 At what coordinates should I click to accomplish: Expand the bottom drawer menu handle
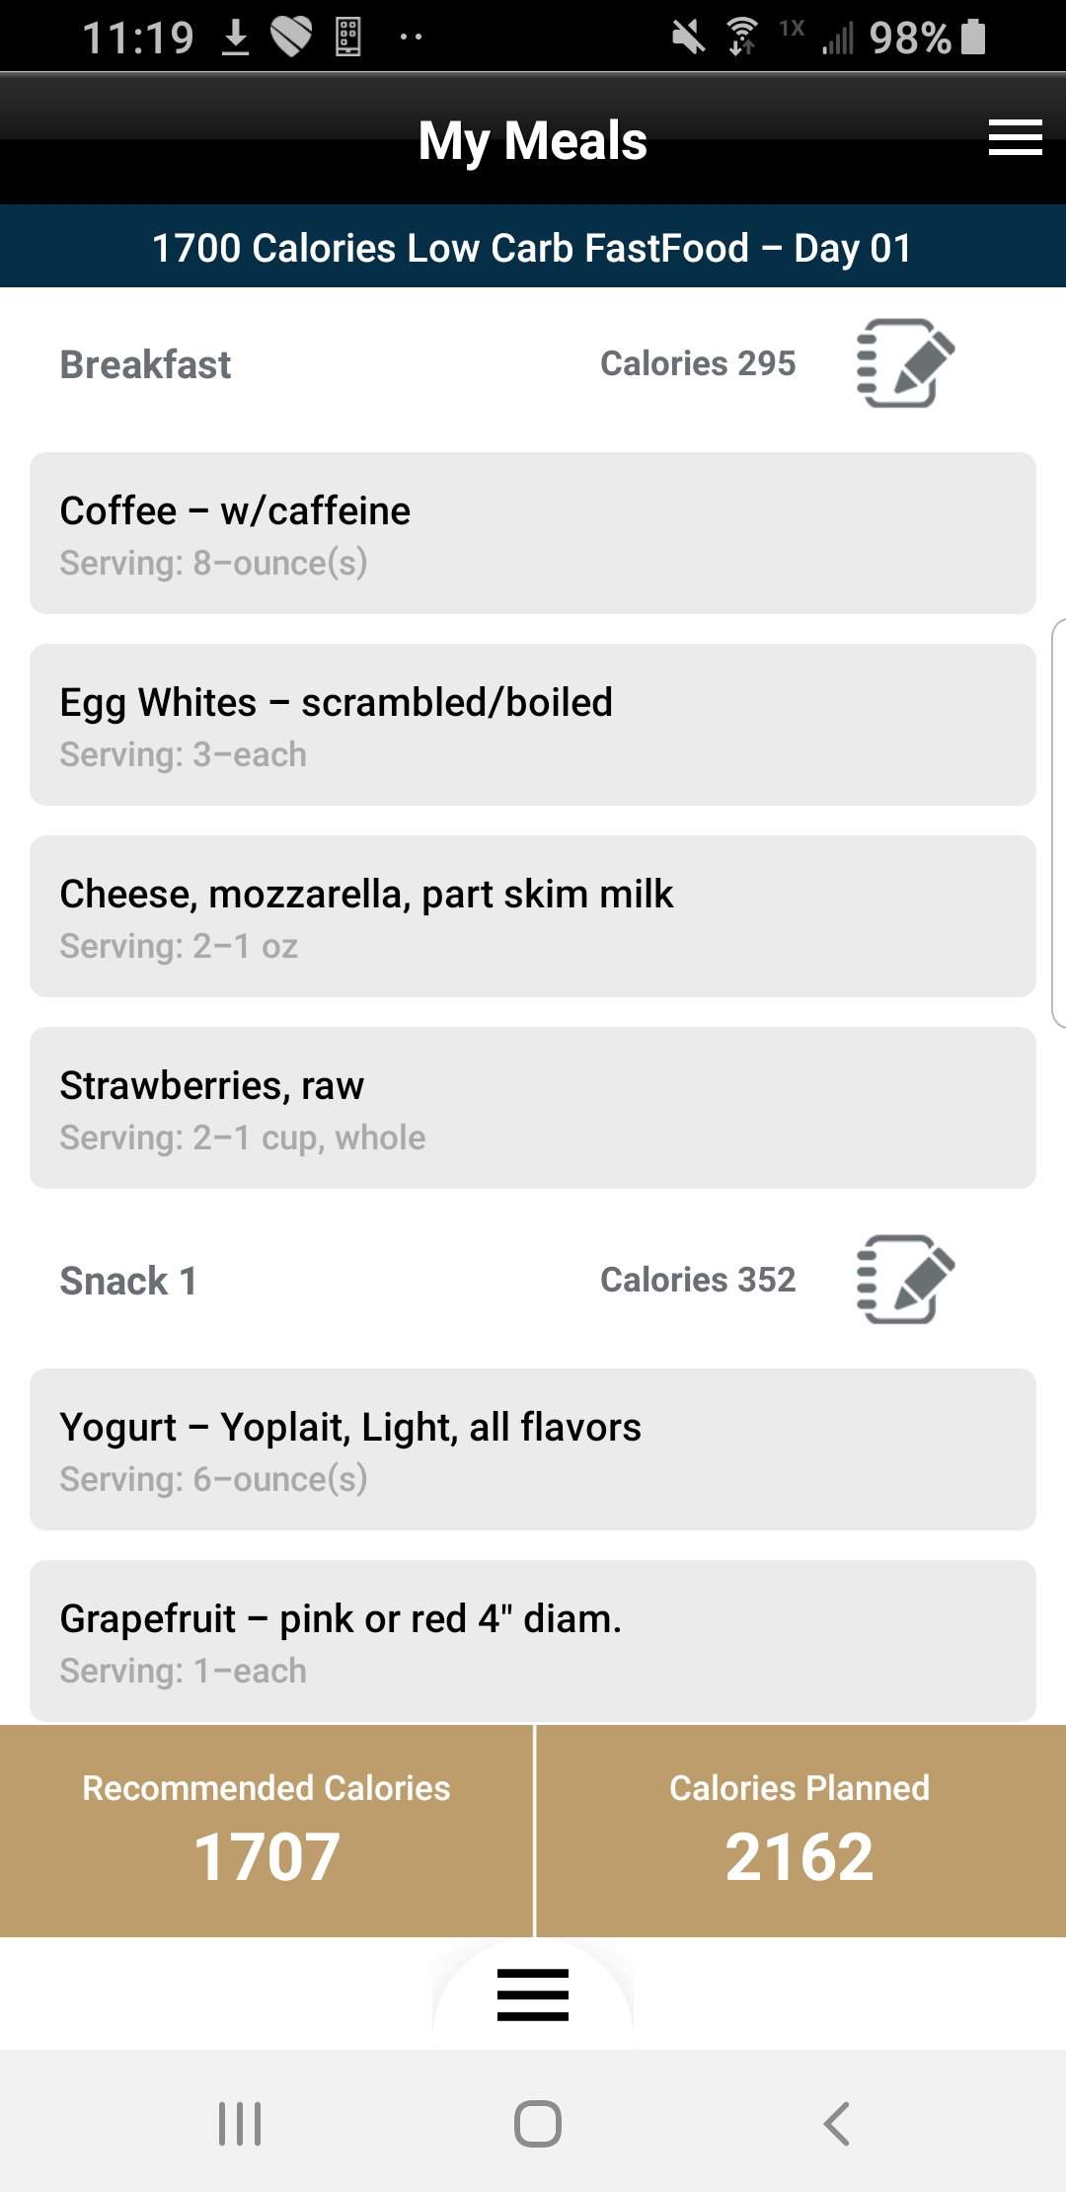click(533, 1995)
